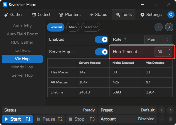Viewport: 176px width, 125px height.
Task: Show Server Hop help tooltip icon
Action: click(x=74, y=52)
